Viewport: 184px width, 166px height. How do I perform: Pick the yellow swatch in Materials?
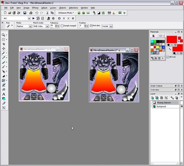coord(158,47)
